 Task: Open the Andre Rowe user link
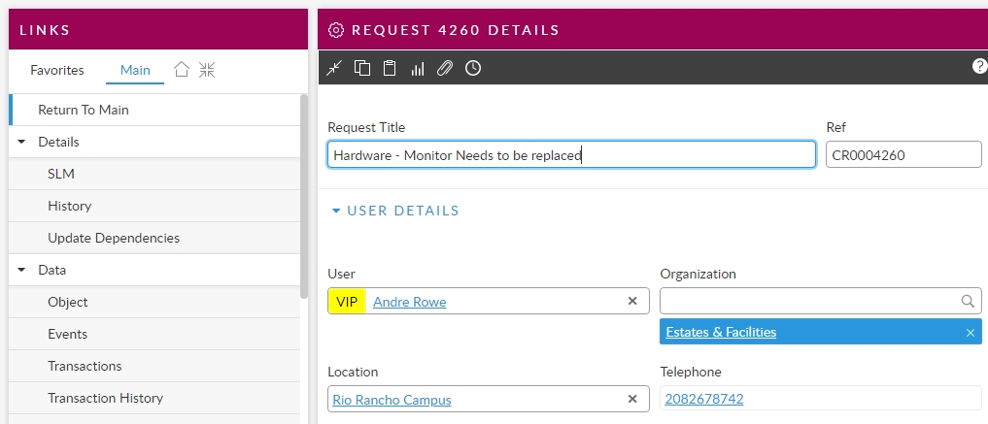tap(409, 302)
